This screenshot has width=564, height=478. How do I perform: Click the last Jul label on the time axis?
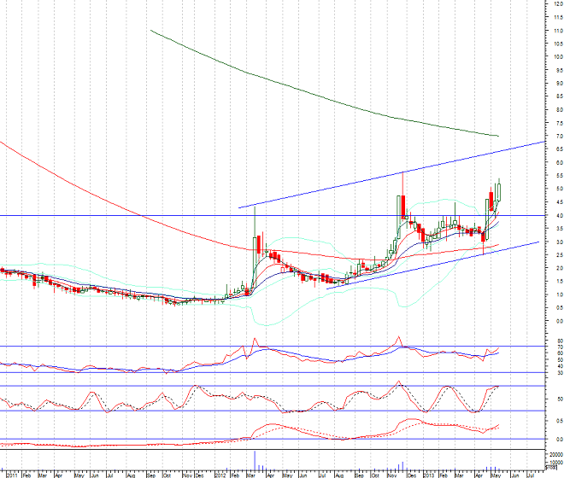pos(532,472)
